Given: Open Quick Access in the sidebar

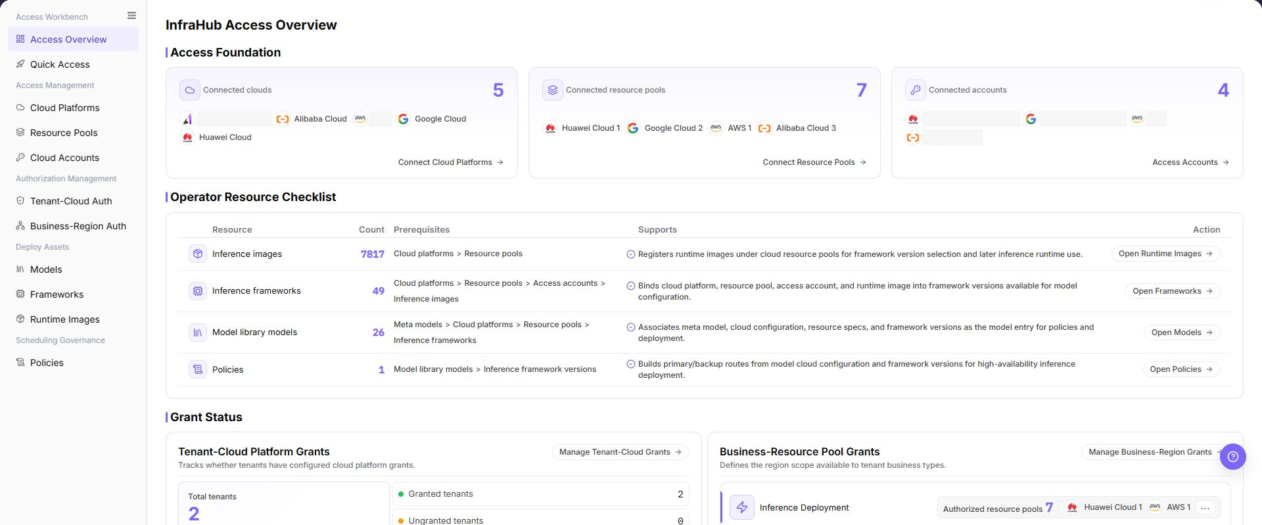Looking at the screenshot, I should coord(73,64).
